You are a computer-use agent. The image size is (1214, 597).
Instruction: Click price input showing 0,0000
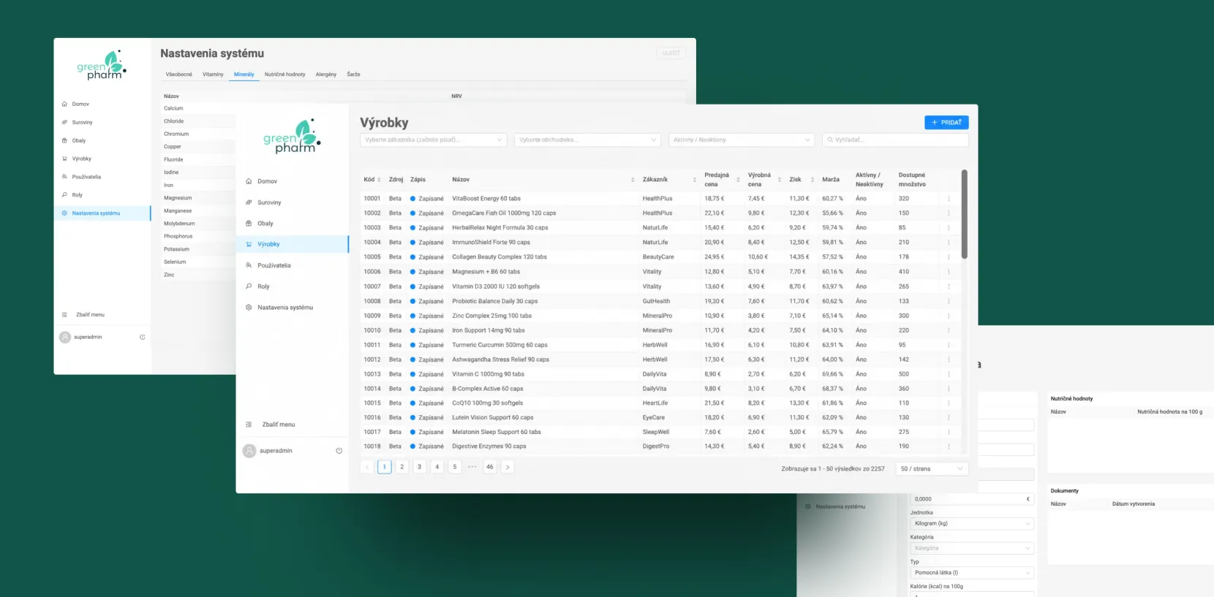[x=972, y=499]
